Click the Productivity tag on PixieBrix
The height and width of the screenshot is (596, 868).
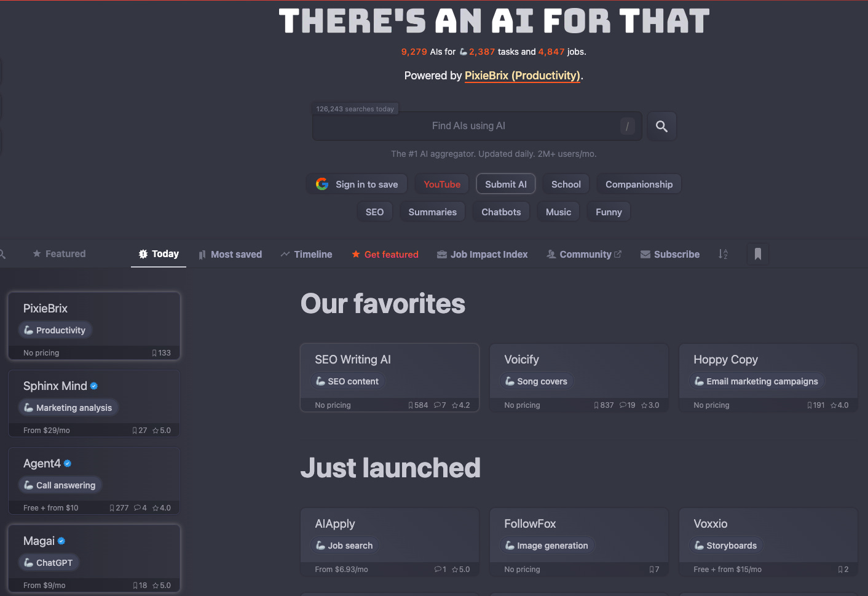click(x=55, y=330)
